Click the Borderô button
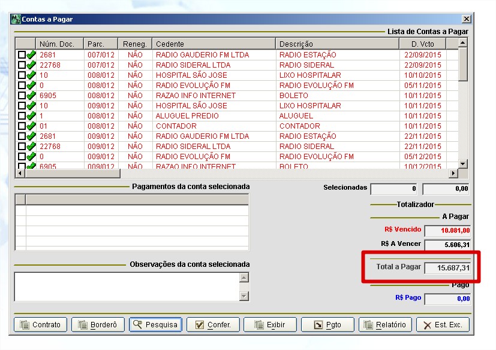 click(x=98, y=325)
